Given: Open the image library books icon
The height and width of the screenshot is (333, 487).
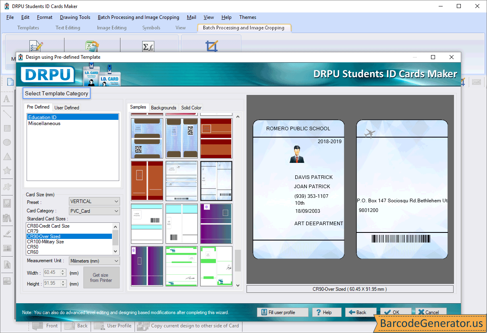Looking at the screenshot, I should point(7,218).
